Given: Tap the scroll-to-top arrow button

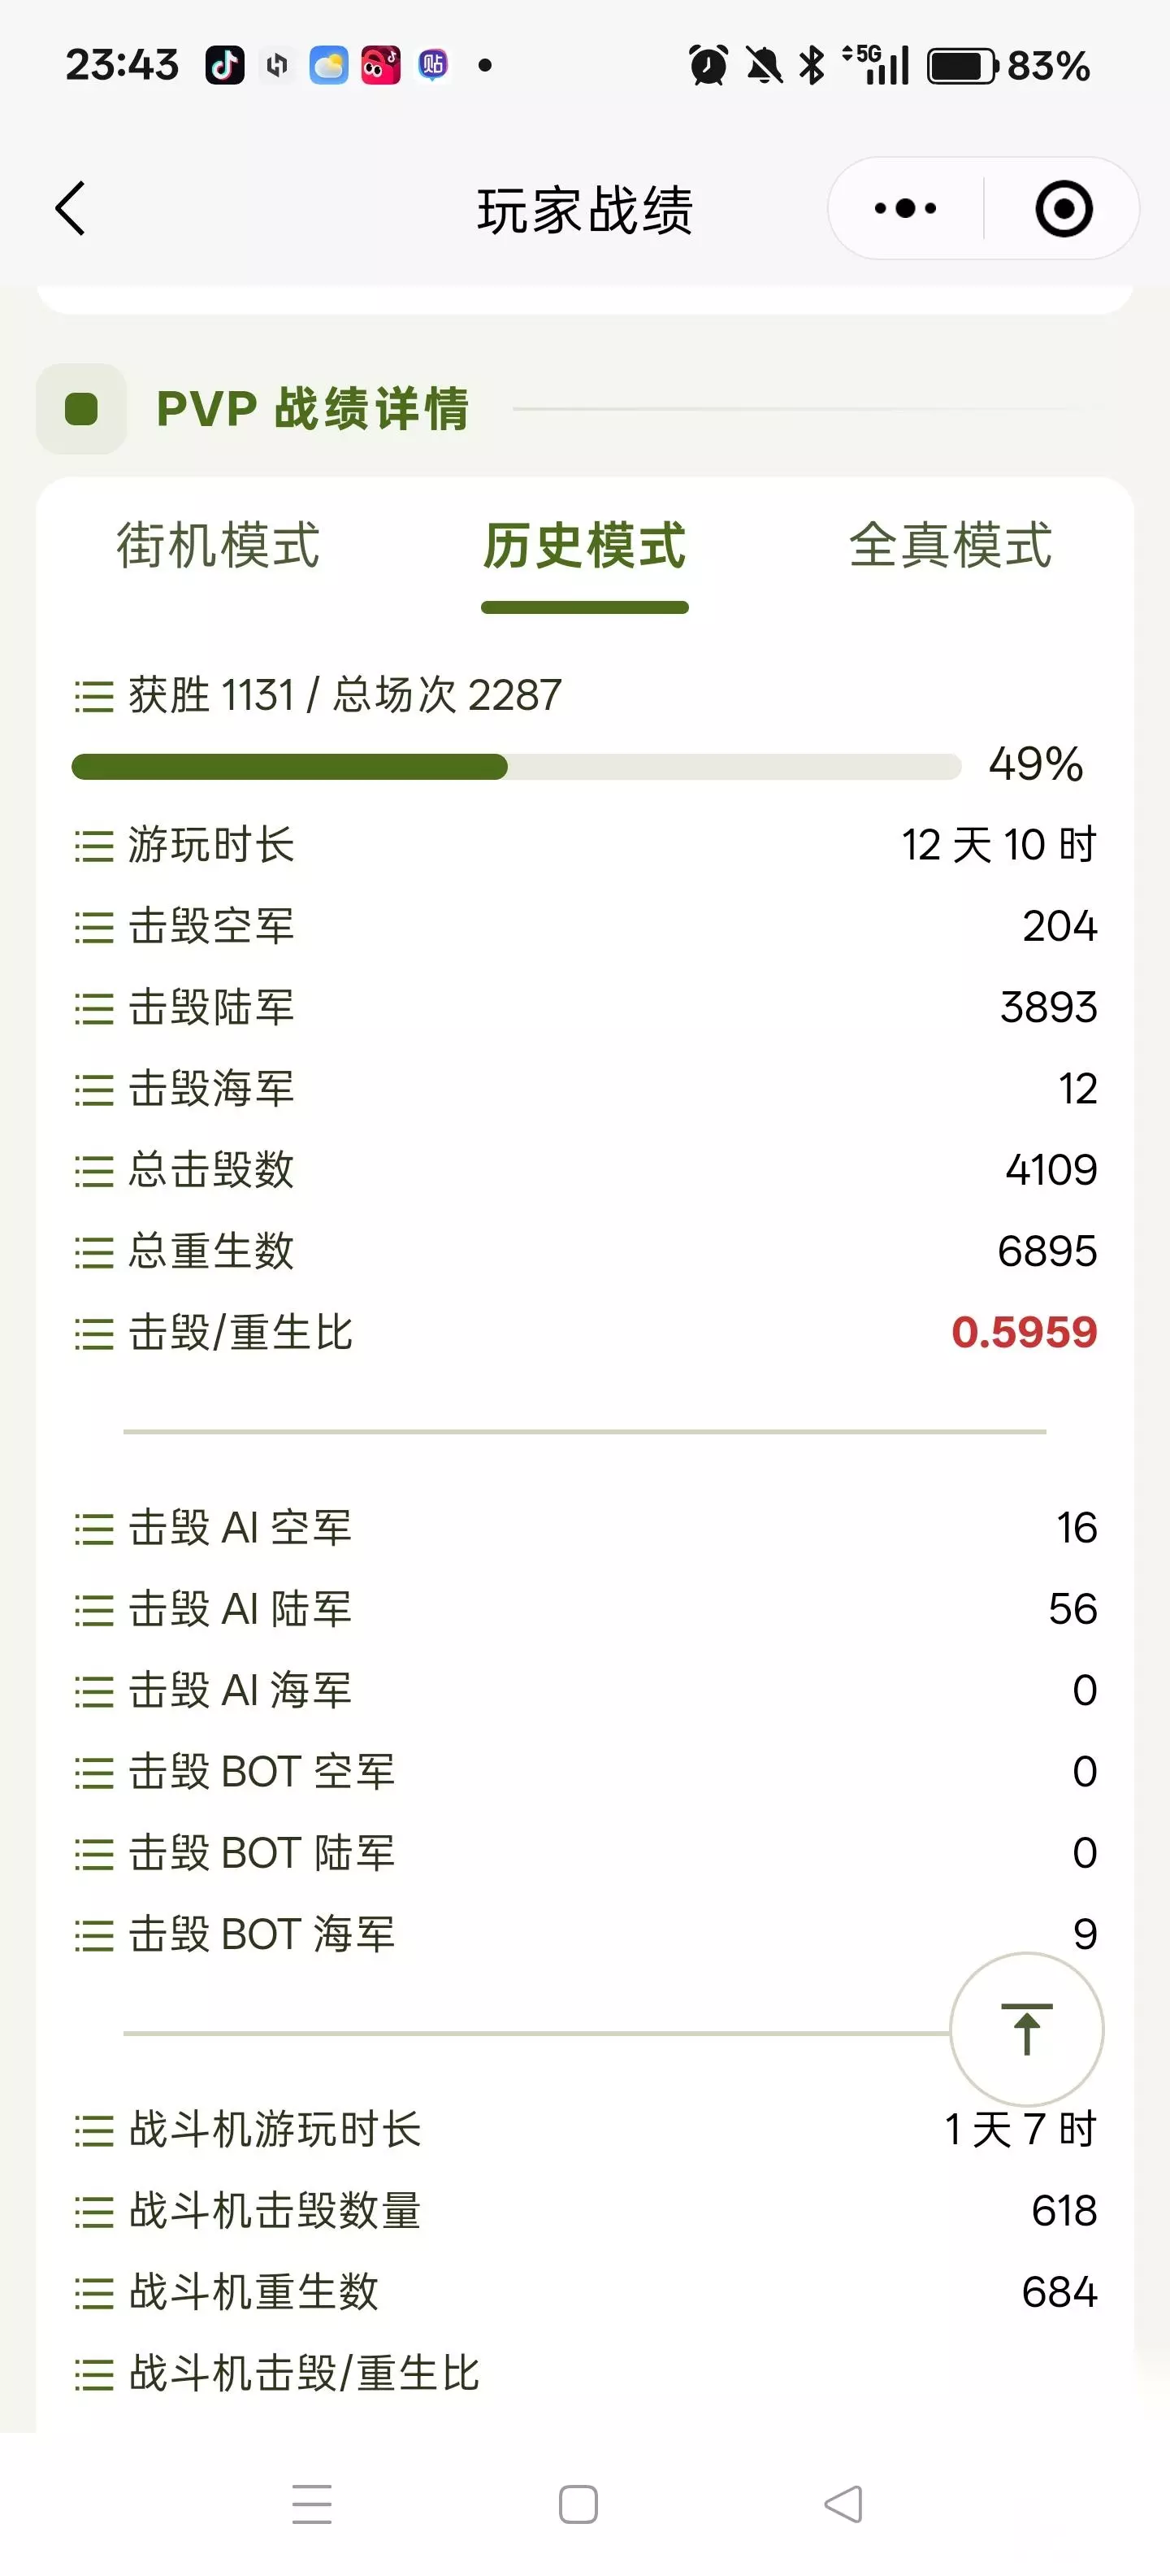Looking at the screenshot, I should [x=1026, y=2030].
